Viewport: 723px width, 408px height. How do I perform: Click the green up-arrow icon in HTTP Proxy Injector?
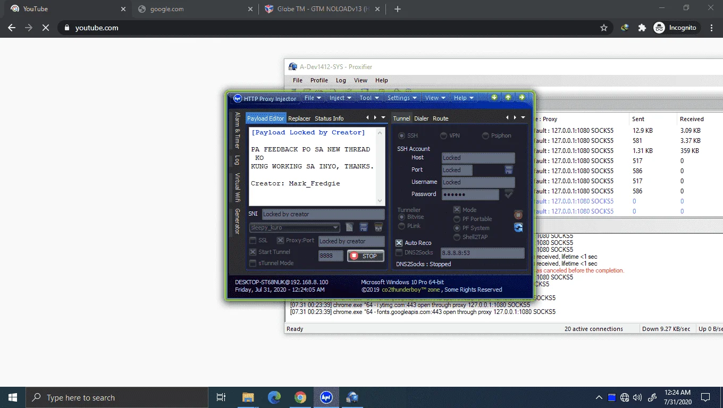pos(508,98)
